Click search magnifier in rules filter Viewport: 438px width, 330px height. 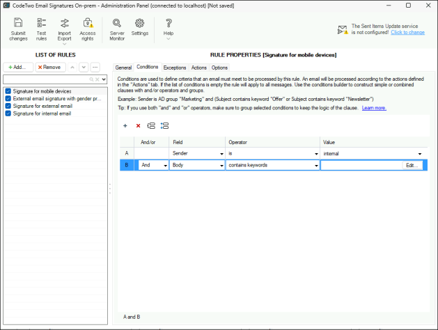(91, 79)
